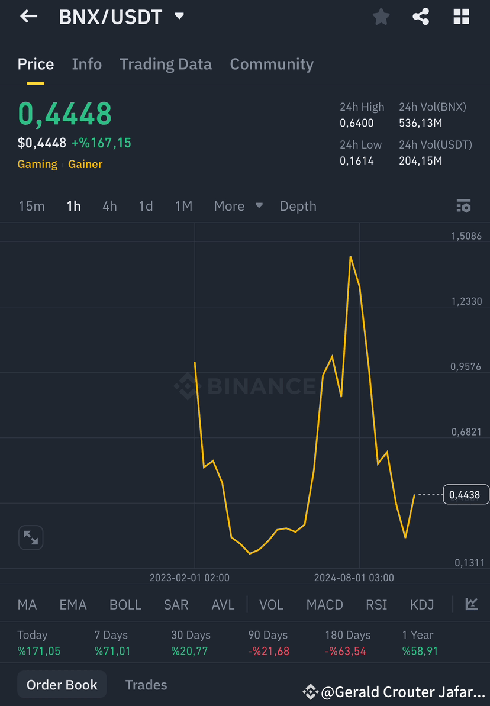Open the Trading Data tab
Image resolution: width=490 pixels, height=706 pixels.
click(x=165, y=65)
